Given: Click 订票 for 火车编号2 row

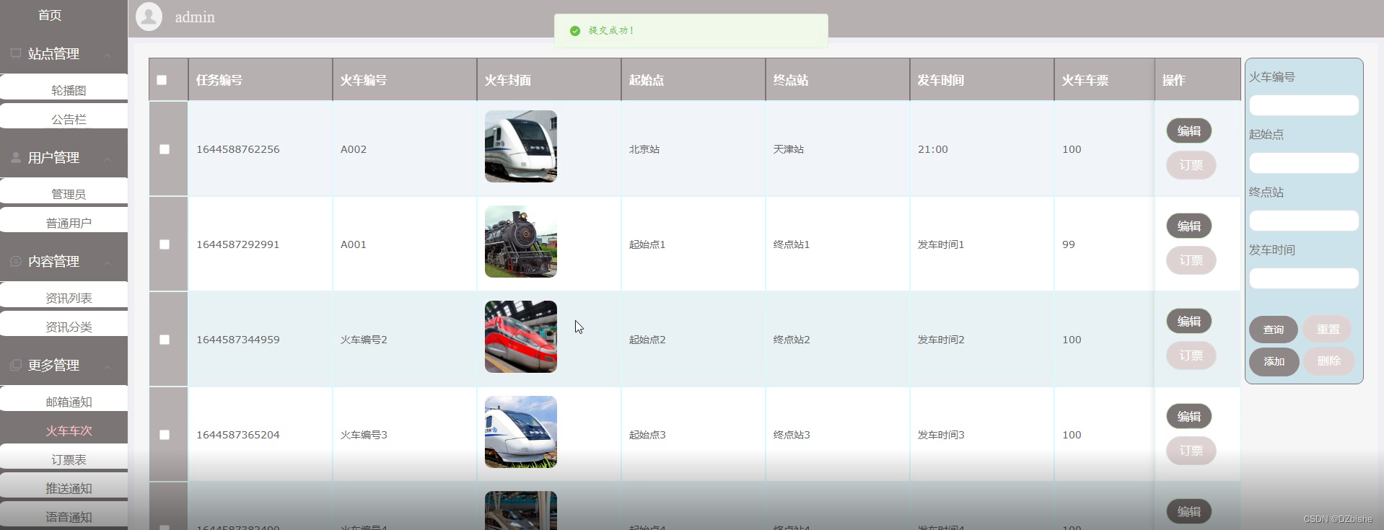Looking at the screenshot, I should coord(1191,355).
